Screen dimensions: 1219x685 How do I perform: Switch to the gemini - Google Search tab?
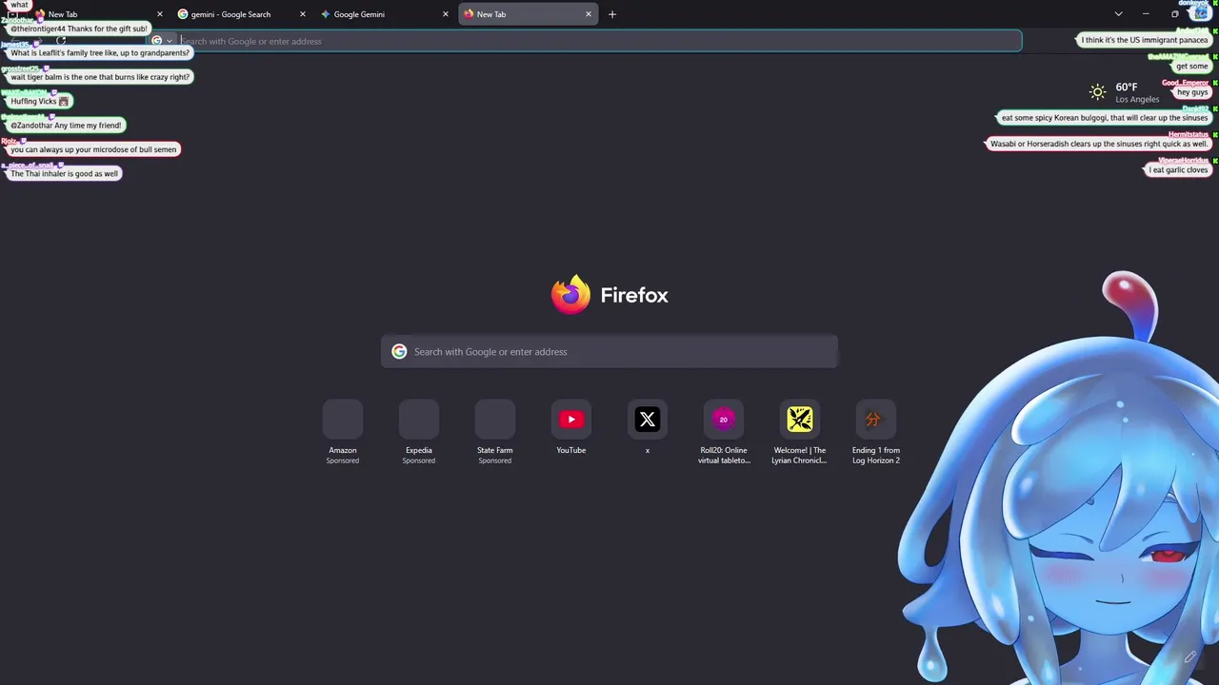(x=241, y=14)
